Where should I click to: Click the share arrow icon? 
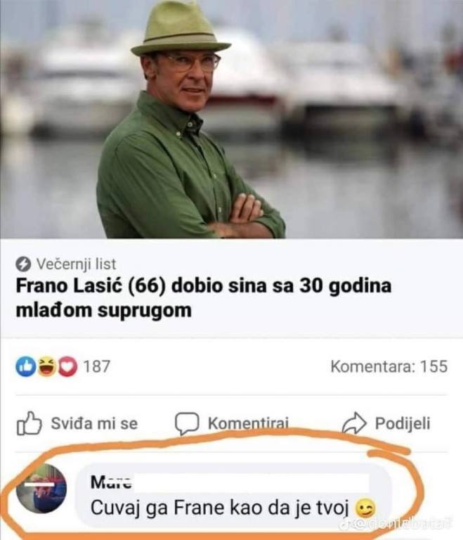[354, 423]
